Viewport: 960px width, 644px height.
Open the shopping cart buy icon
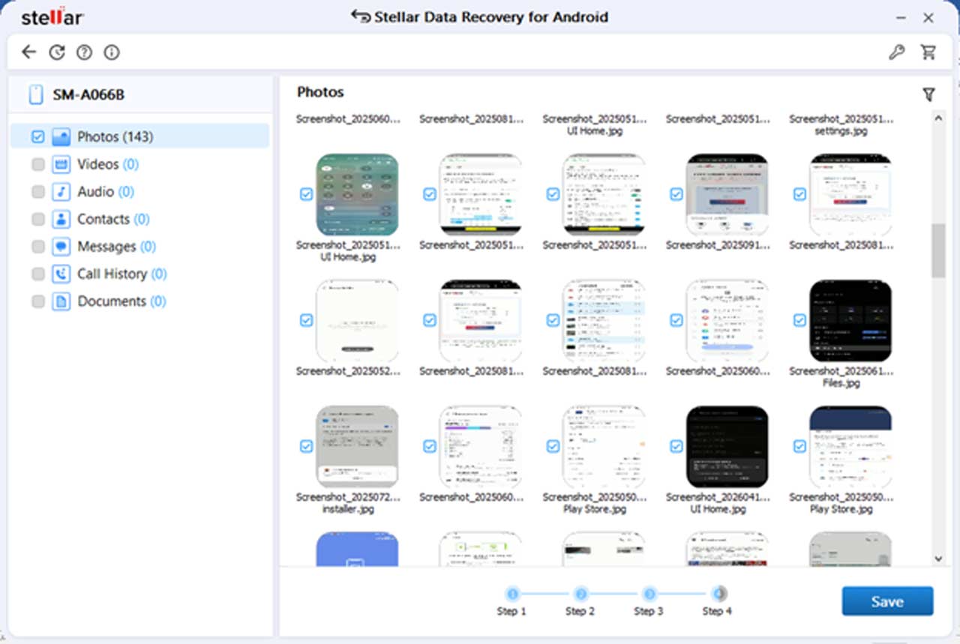tap(928, 52)
